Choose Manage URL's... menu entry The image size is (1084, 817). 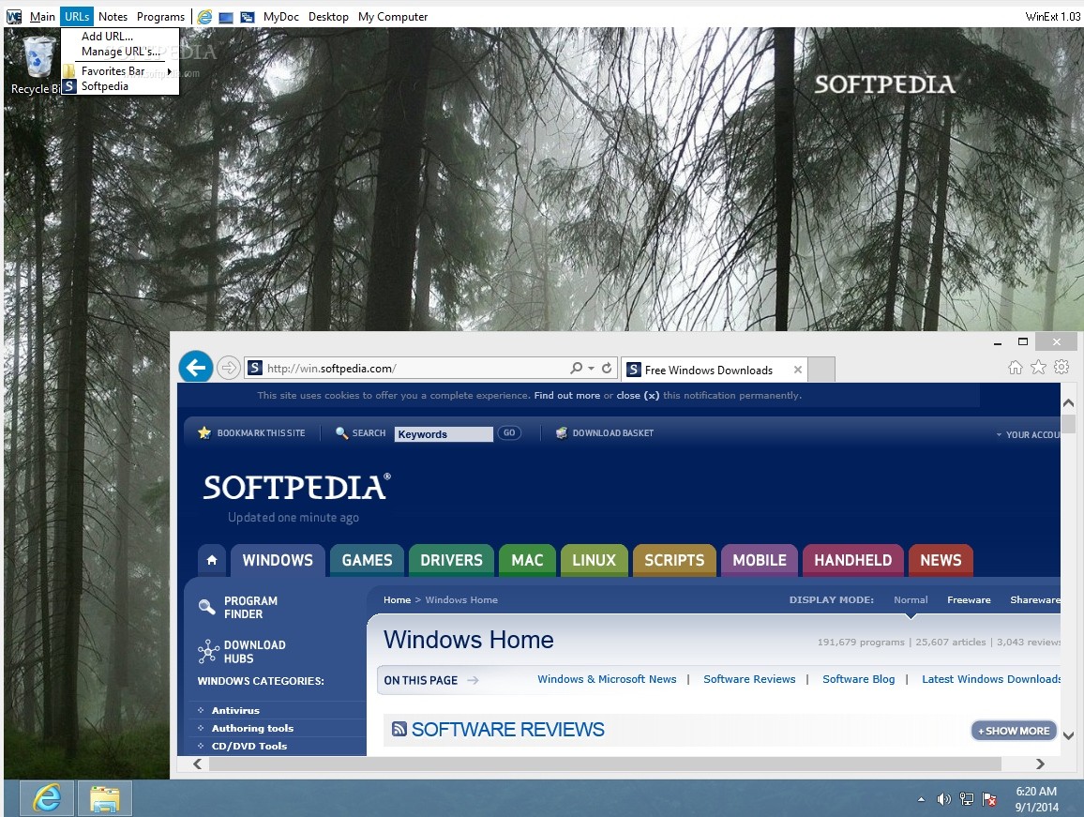pyautogui.click(x=120, y=52)
